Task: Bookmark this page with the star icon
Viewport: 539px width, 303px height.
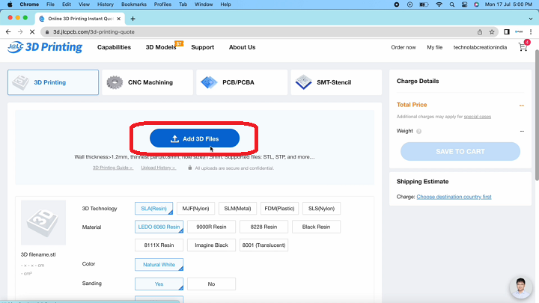Action: (492, 32)
